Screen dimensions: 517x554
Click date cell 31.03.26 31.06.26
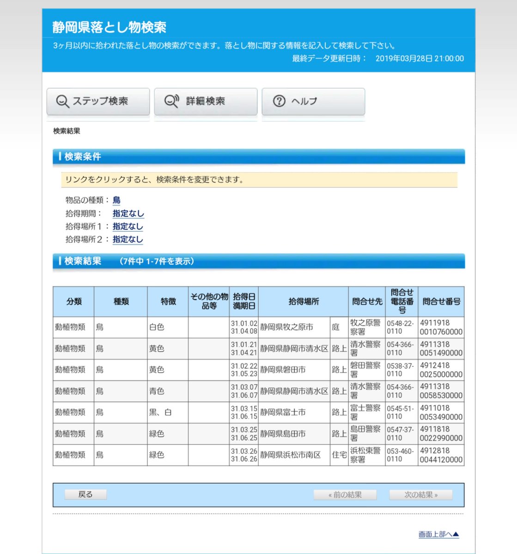click(x=244, y=455)
